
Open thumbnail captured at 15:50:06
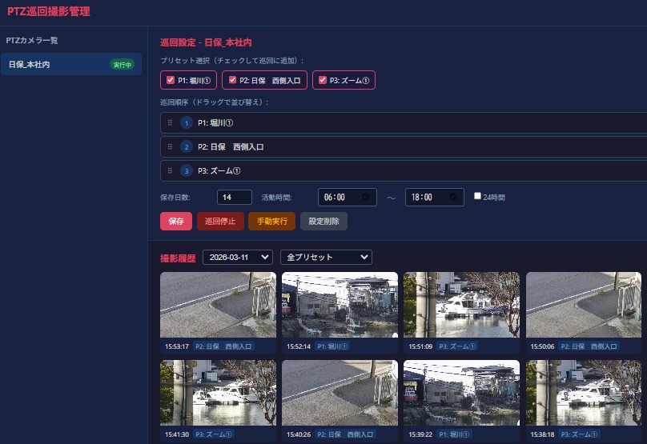[x=584, y=305]
